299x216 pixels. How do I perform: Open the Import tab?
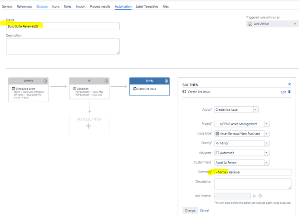click(x=81, y=6)
